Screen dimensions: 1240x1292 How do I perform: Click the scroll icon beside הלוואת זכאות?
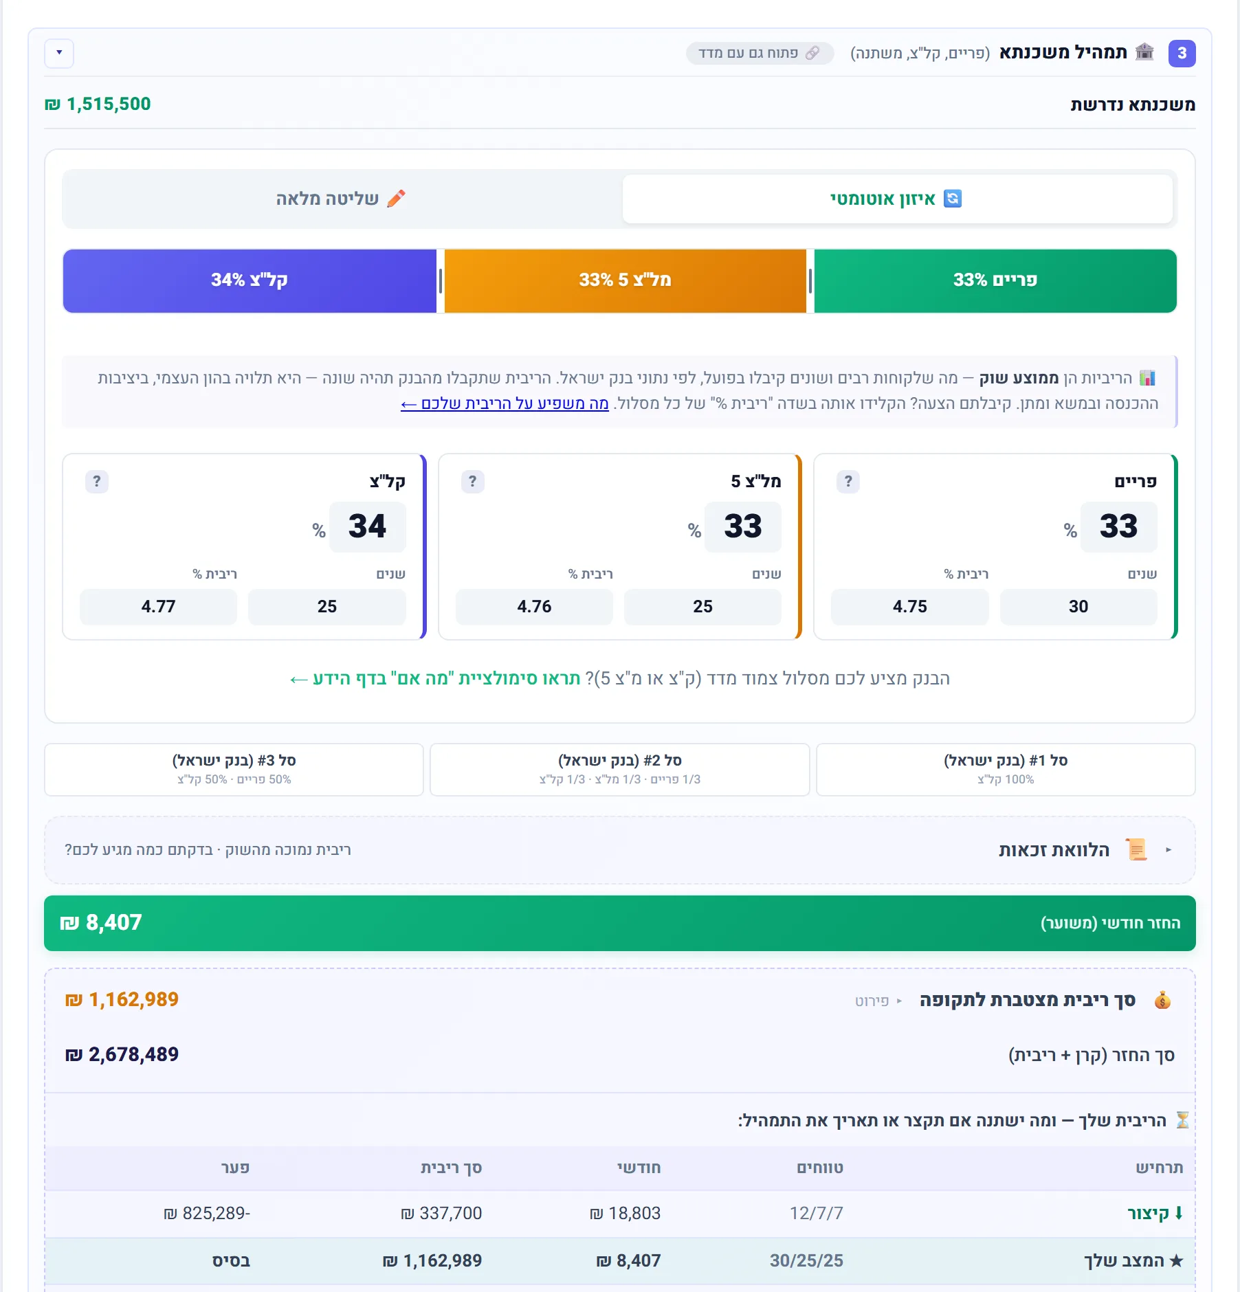click(1136, 850)
